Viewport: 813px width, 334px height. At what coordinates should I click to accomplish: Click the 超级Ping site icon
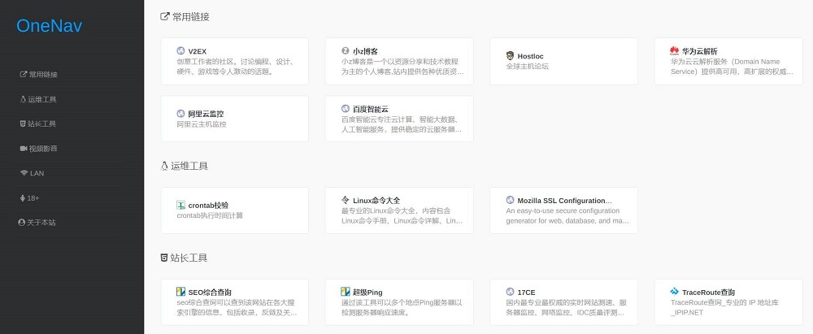(x=346, y=292)
